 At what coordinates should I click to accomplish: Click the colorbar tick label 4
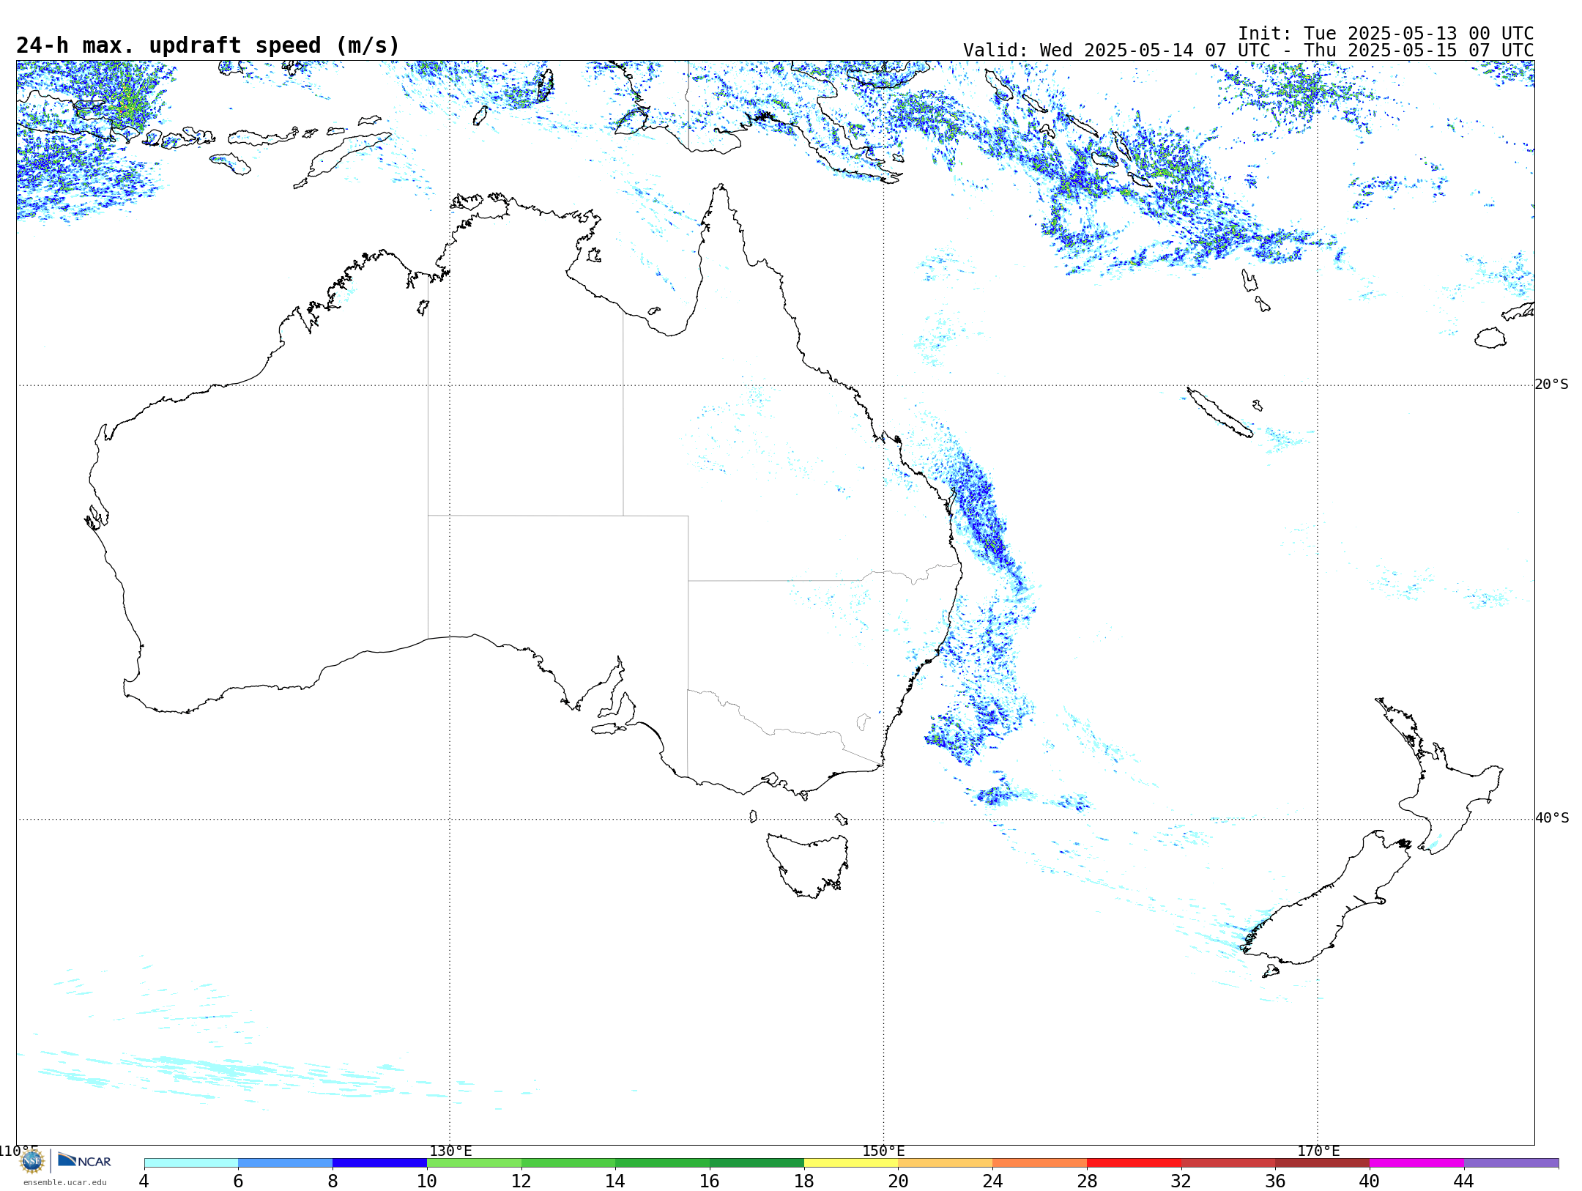coord(144,1181)
